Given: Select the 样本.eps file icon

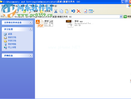Looking at the screenshot, I should [x=70, y=24].
